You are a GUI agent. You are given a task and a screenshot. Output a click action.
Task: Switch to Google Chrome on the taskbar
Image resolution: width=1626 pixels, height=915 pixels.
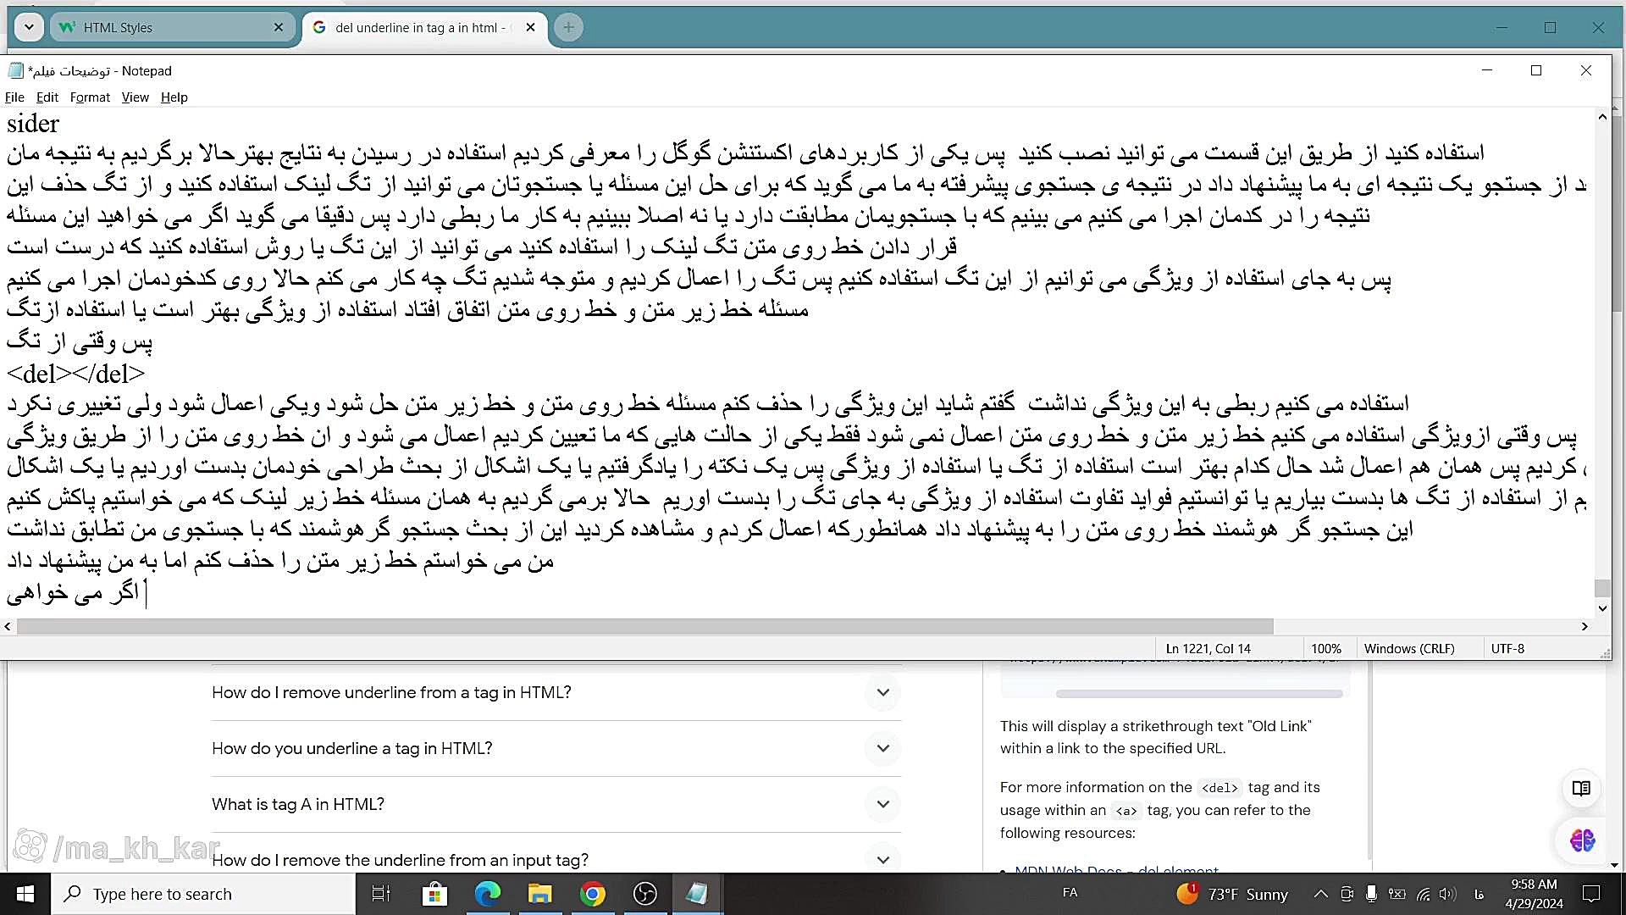[593, 894]
